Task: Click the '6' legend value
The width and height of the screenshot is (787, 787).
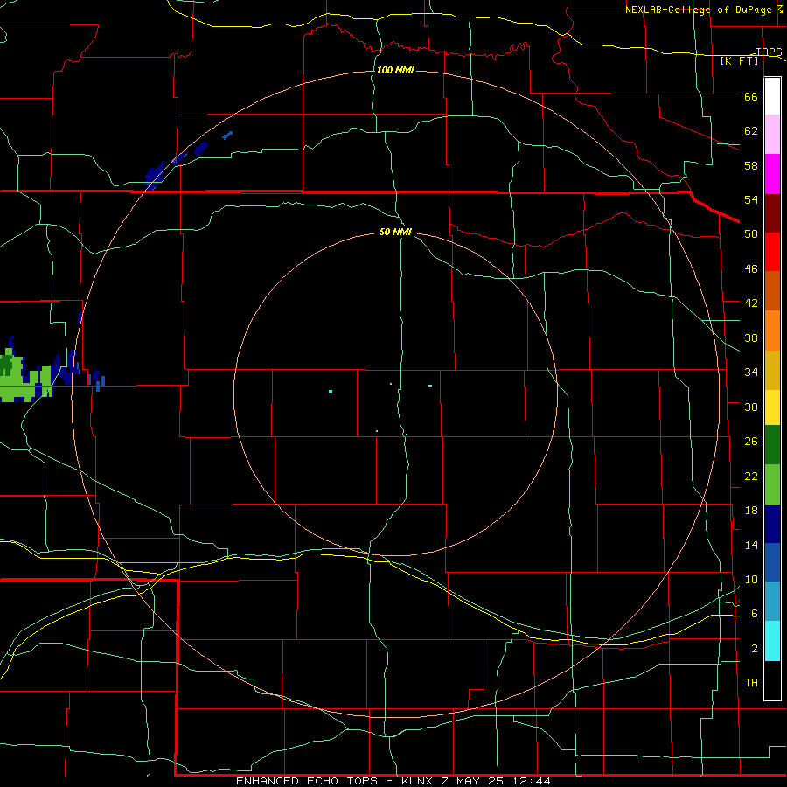Action: 755,613
